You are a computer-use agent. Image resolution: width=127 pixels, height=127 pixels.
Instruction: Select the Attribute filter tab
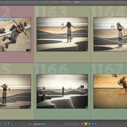55,2
